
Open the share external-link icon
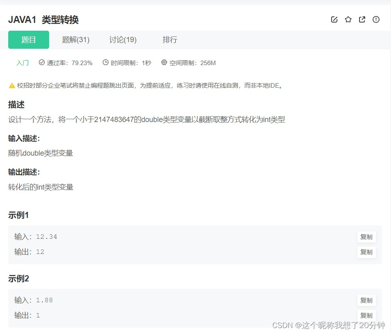point(362,20)
